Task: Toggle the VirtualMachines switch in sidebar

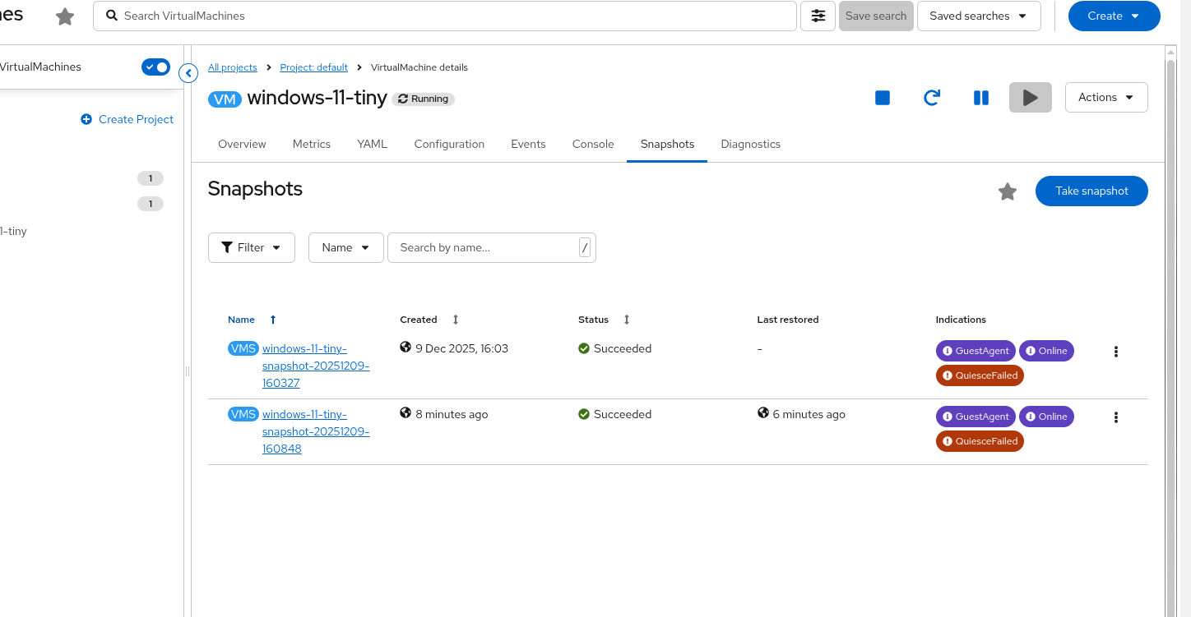Action: coord(155,67)
